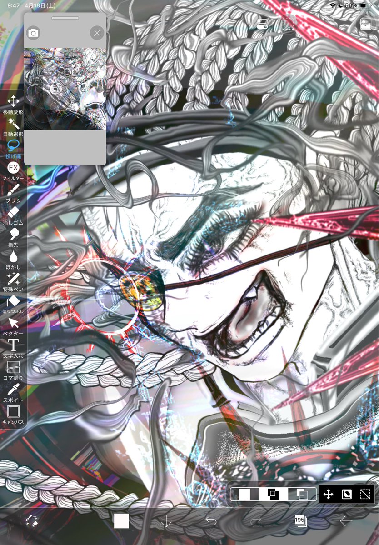Select the Smudge (指先) tool

pos(15,235)
